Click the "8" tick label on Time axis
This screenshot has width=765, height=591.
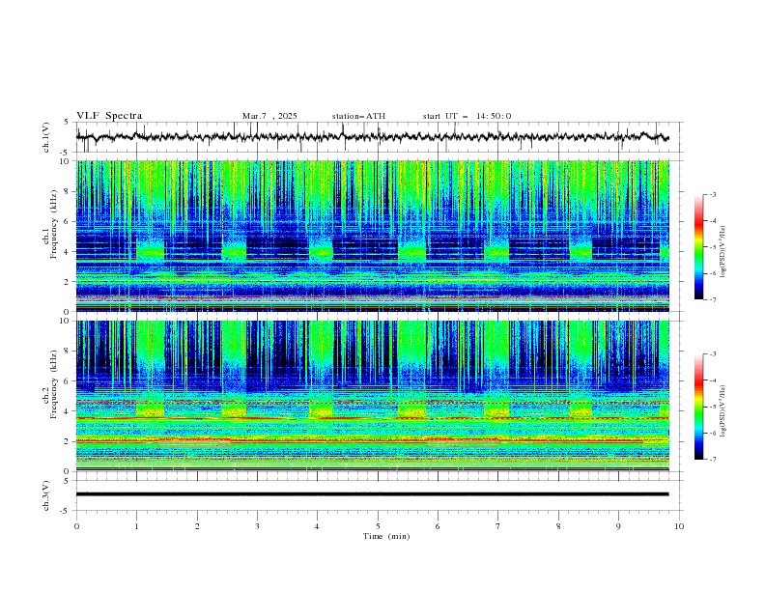[558, 526]
